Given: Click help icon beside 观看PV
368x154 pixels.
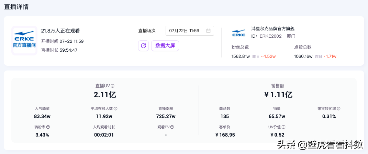Looking at the screenshot, I should [x=172, y=127].
